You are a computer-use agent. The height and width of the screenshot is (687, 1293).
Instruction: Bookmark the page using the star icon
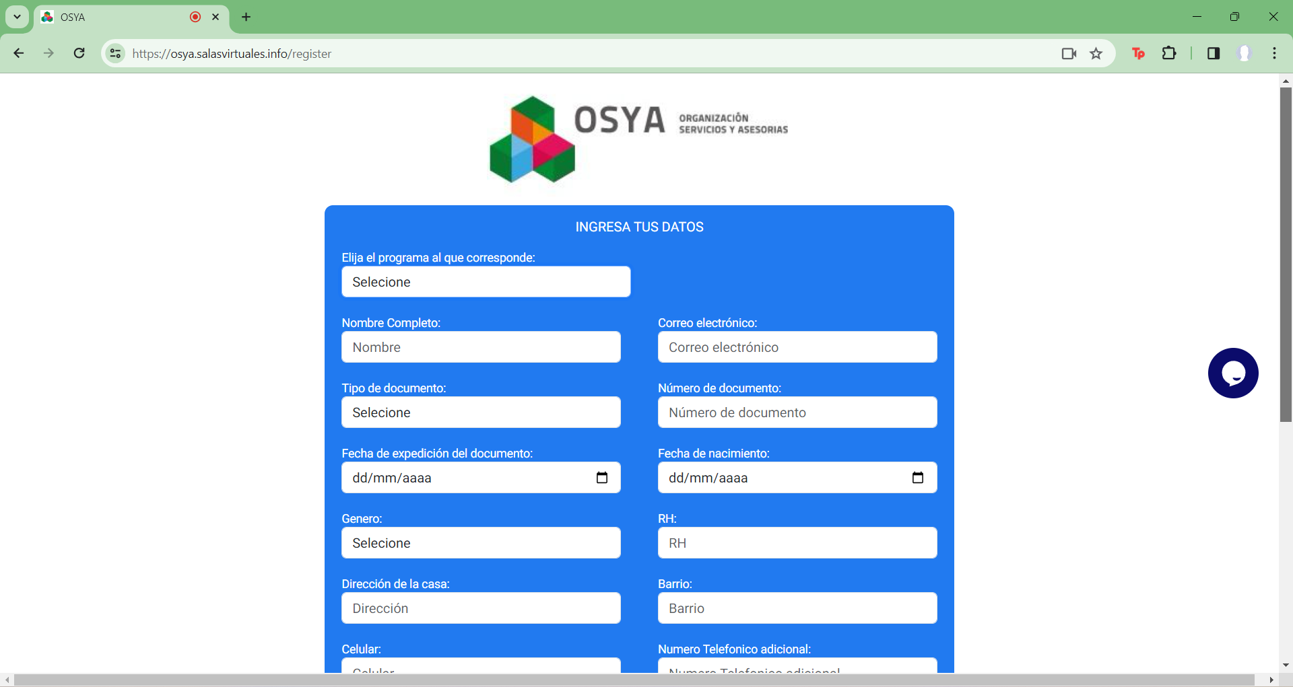[x=1096, y=53]
